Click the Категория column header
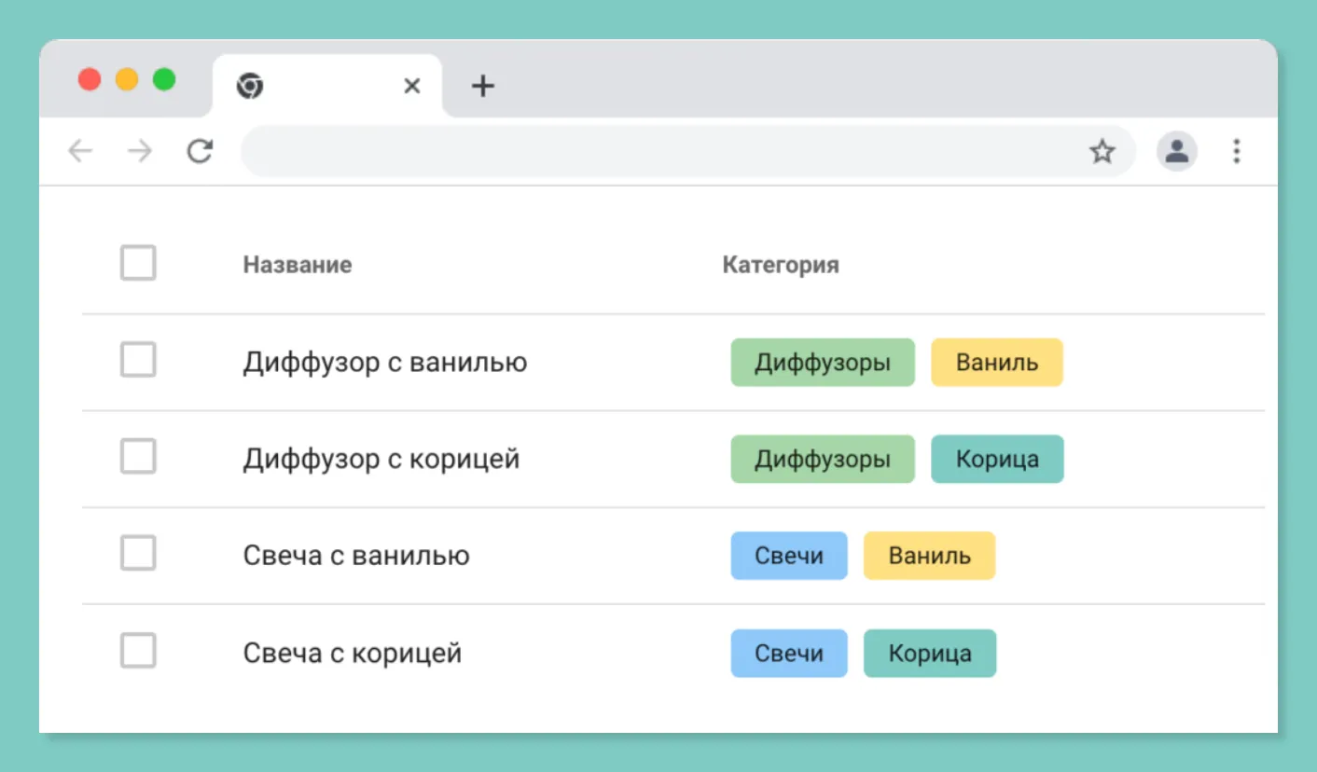 (781, 265)
